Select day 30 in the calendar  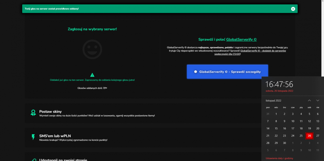click(284, 143)
